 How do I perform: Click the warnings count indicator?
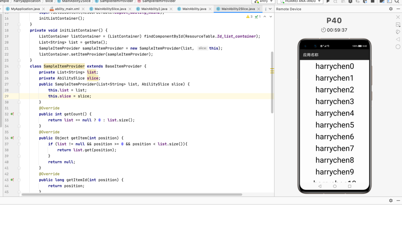[249, 17]
